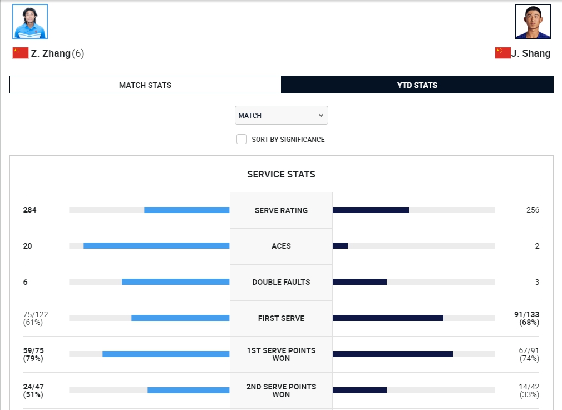Click J. Shang's player photo

533,22
